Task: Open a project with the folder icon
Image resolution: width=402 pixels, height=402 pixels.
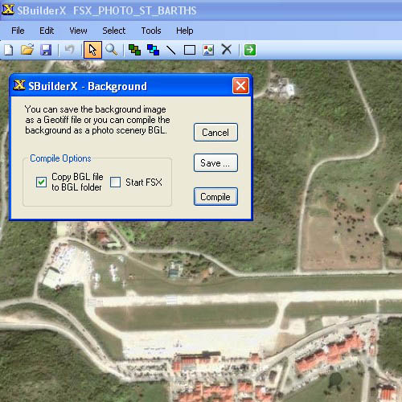Action: pos(27,50)
